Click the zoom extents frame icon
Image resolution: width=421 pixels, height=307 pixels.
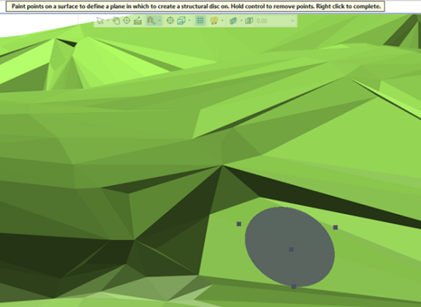point(170,20)
